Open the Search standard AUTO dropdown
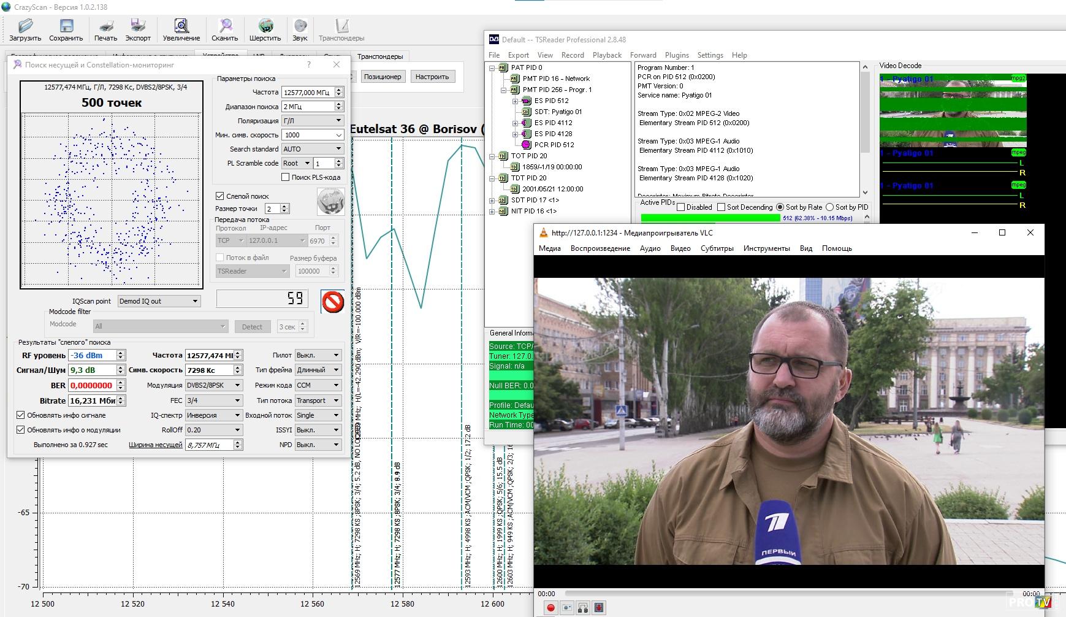 click(x=312, y=149)
